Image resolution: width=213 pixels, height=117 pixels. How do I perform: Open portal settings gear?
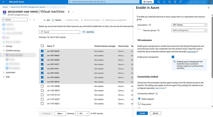point(170,2)
